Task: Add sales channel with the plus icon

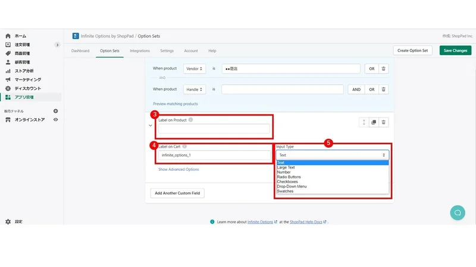Action: pos(55,111)
